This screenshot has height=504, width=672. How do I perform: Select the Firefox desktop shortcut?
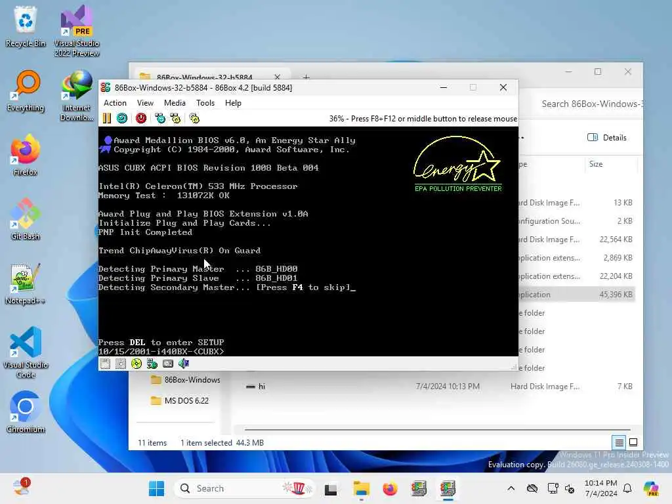(x=26, y=155)
